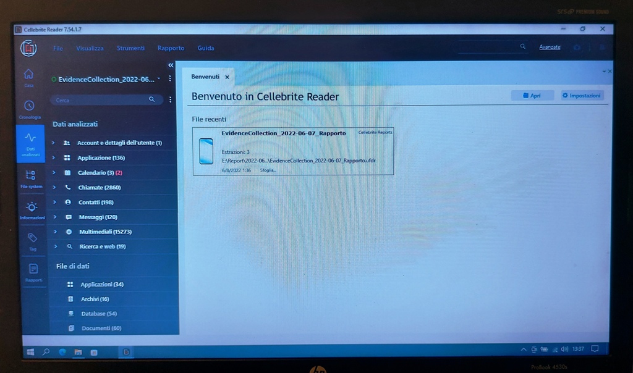Viewport: 633px width, 373px height.
Task: Click the Estrazioni: 3 text
Action: click(236, 152)
